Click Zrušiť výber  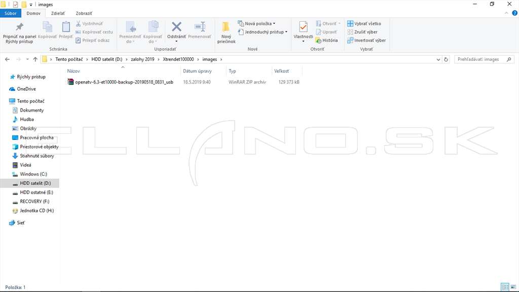tap(362, 32)
